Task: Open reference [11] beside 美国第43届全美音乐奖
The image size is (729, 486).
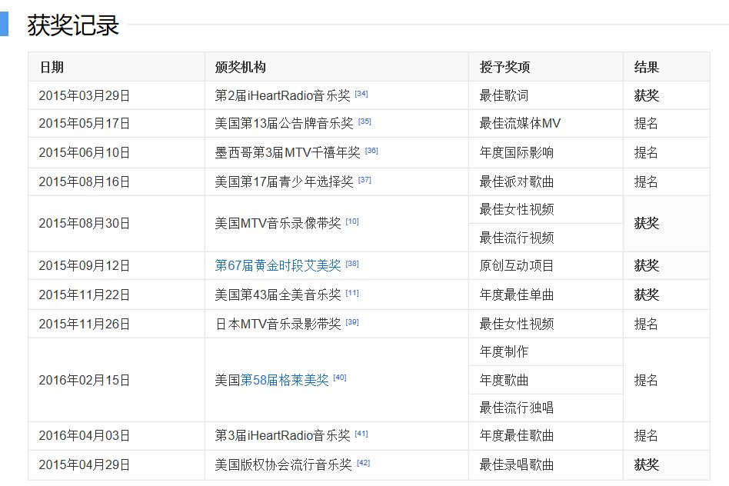Action: [352, 293]
